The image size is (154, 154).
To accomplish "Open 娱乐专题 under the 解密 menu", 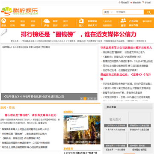I will tap(133, 26).
